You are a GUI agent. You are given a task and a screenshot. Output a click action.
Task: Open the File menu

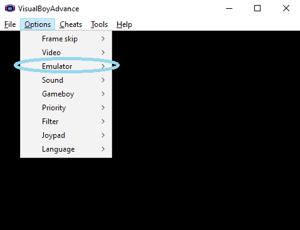[x=10, y=24]
